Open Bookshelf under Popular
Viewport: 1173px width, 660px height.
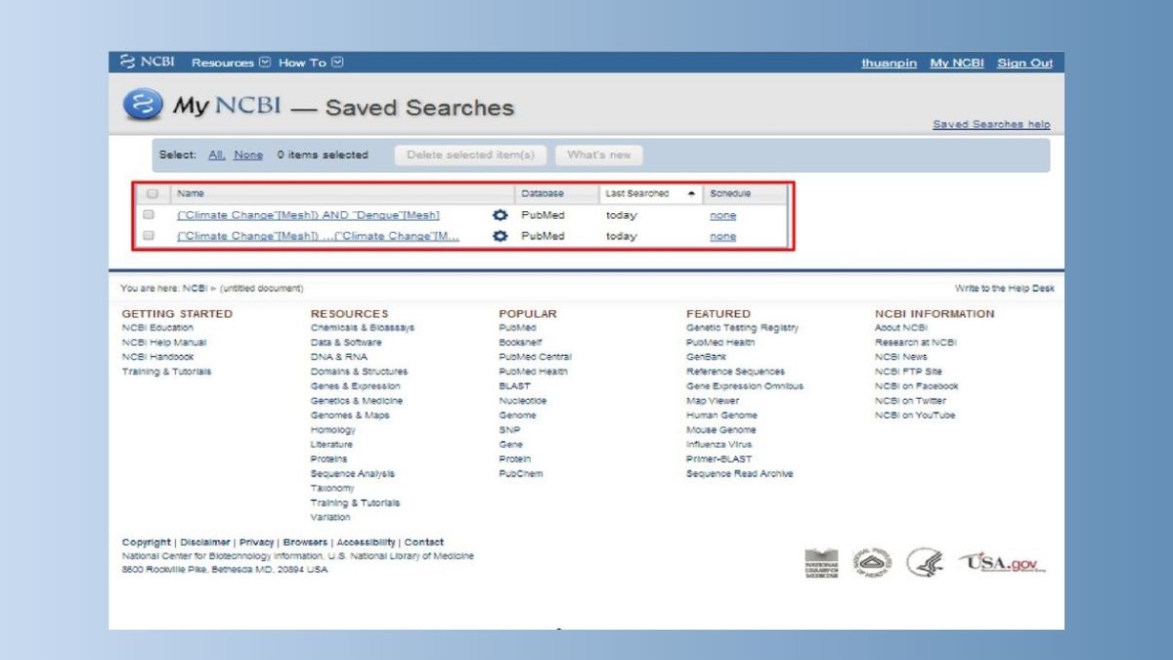pyautogui.click(x=519, y=342)
